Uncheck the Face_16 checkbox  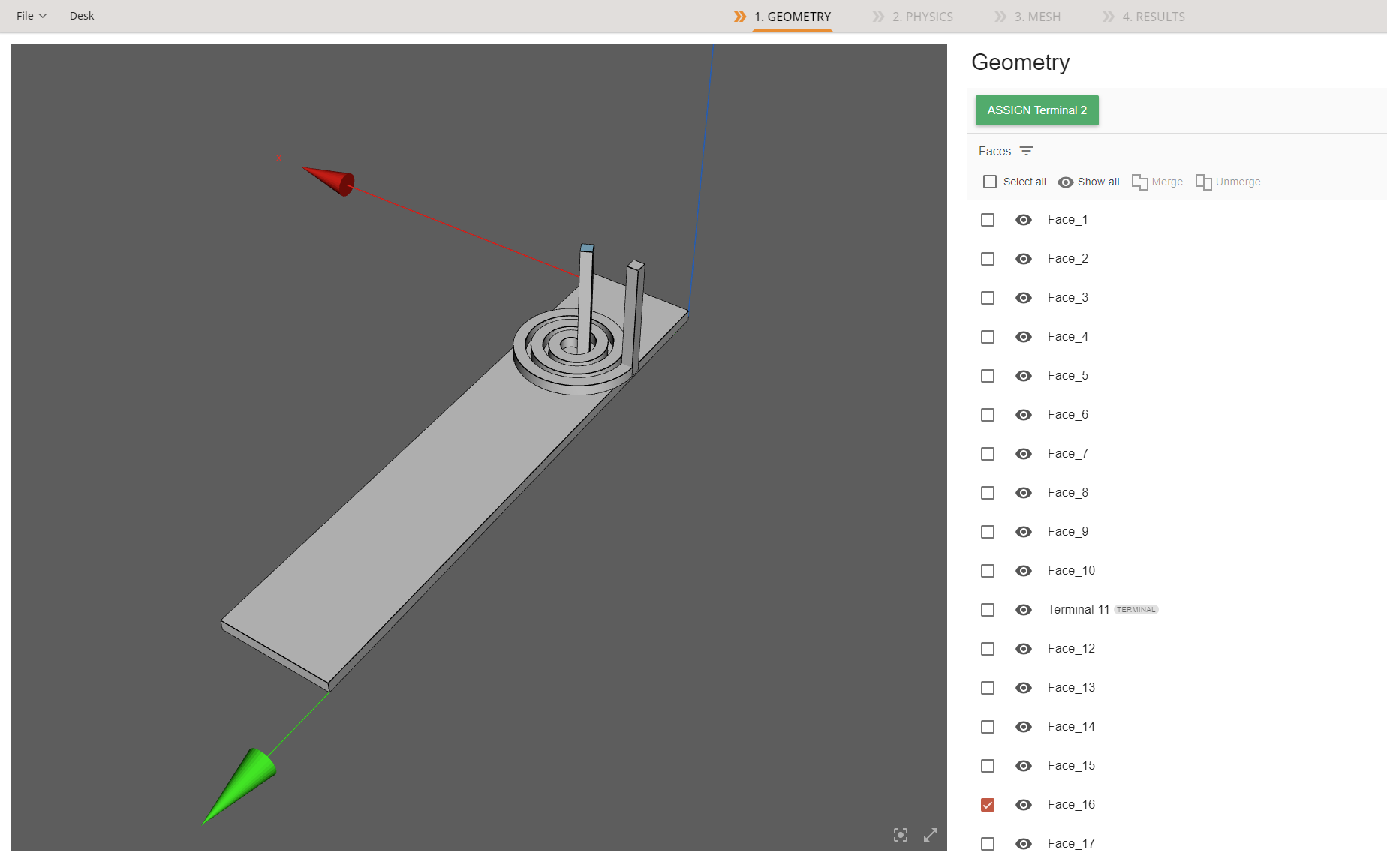coord(988,805)
